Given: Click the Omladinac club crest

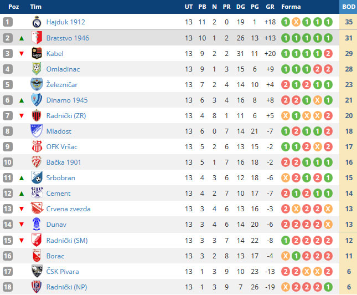Looking at the screenshot, I should [37, 69].
